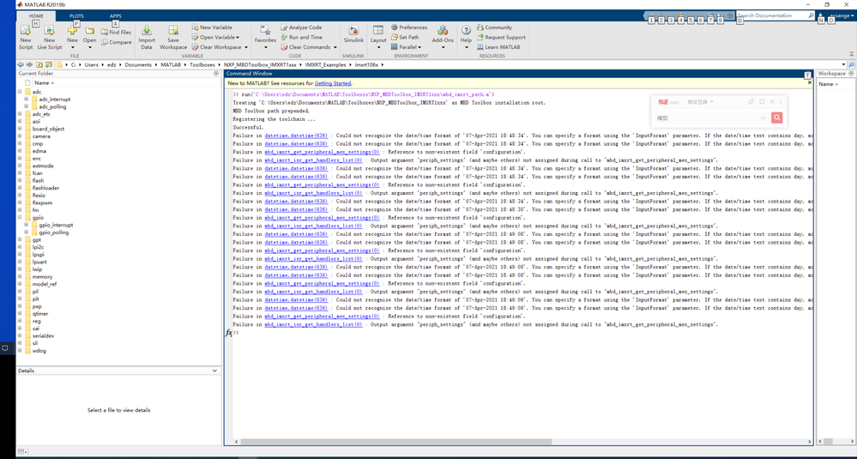This screenshot has height=459, width=857.
Task: Click the up one level folder icon
Action: tap(39, 64)
